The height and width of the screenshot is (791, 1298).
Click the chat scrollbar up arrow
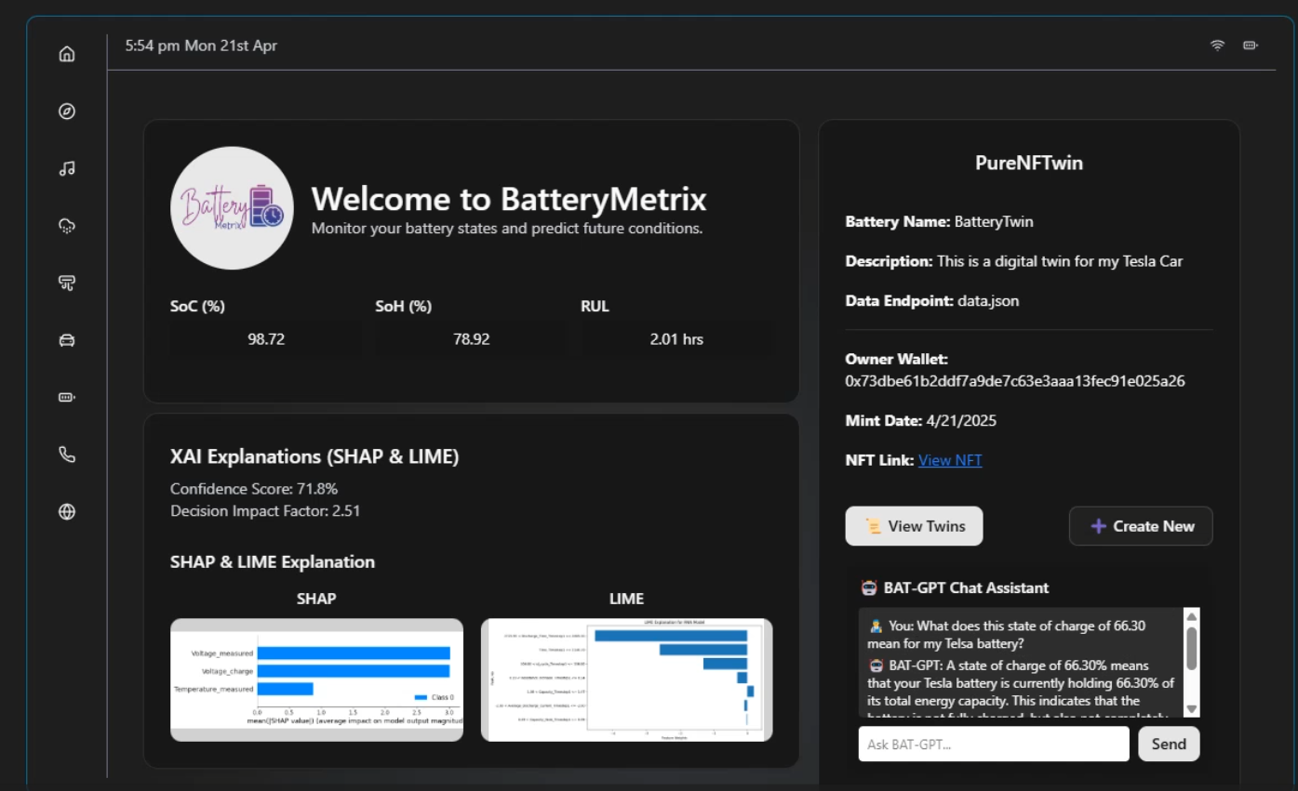point(1191,616)
